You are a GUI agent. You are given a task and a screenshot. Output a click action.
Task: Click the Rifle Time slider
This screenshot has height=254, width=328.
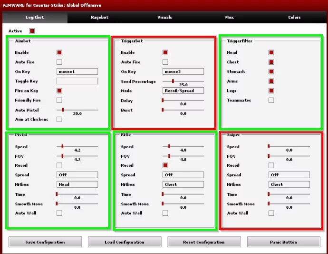183,194
